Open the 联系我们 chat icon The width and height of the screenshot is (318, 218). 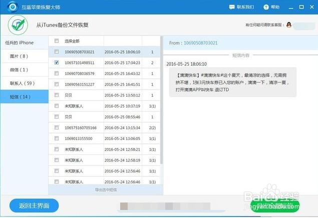[231, 7]
